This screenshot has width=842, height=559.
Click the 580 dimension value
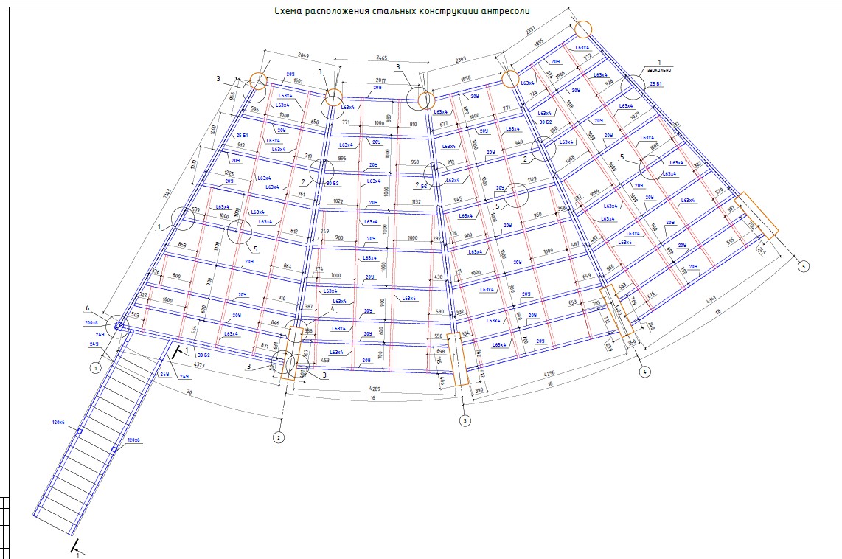tap(439, 312)
